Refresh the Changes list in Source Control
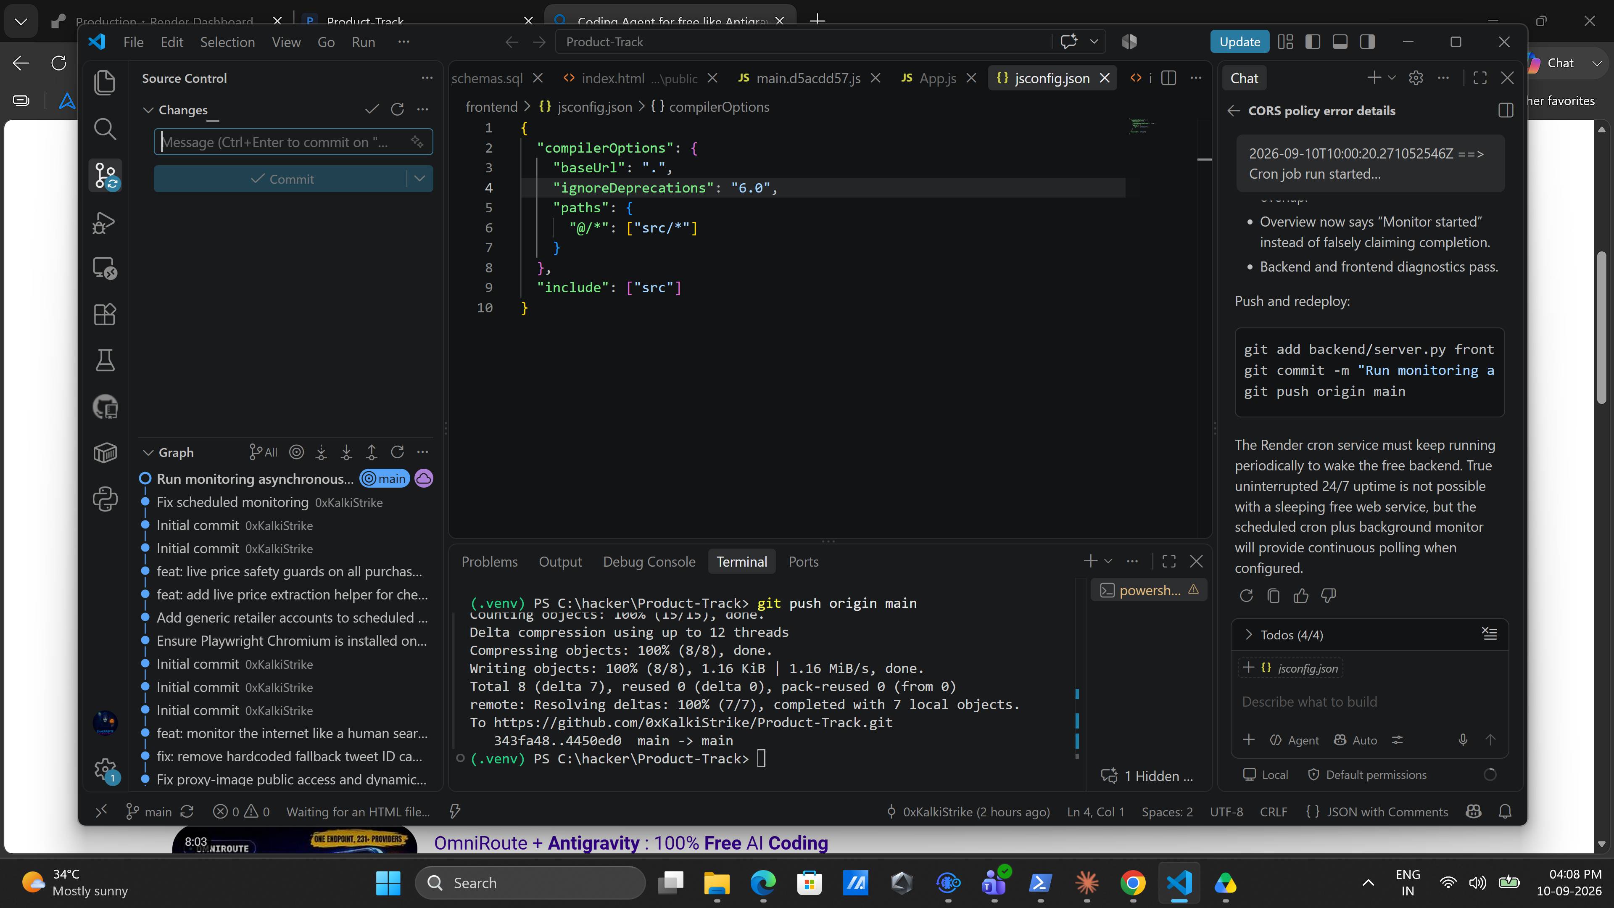Viewport: 1614px width, 908px height. point(397,110)
